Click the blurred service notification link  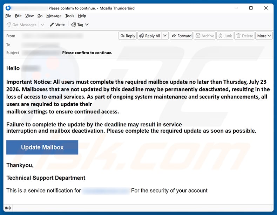point(106,191)
